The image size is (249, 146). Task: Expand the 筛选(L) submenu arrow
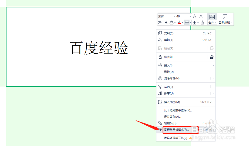coord(213,87)
